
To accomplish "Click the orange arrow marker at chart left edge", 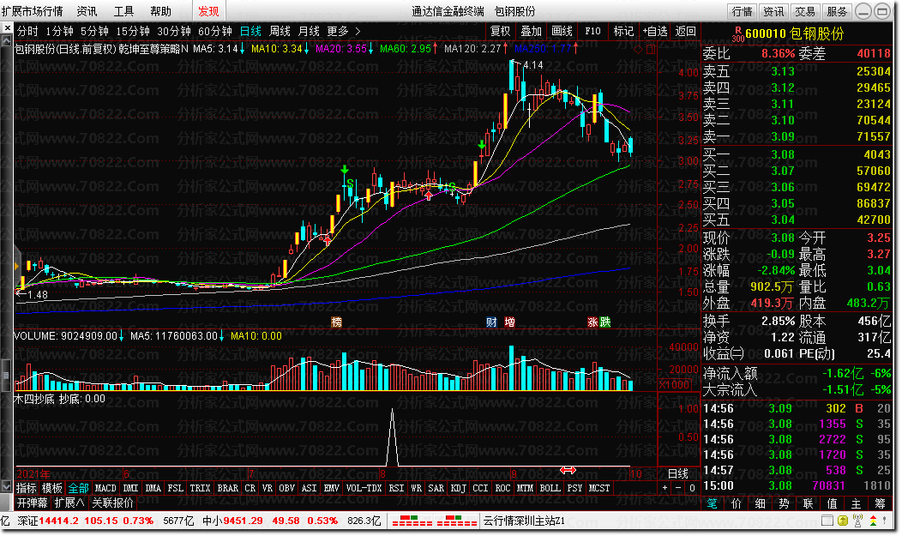I will point(16,266).
